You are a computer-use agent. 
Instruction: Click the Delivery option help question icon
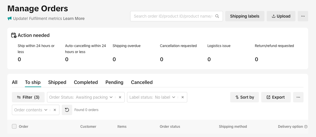click(x=306, y=127)
